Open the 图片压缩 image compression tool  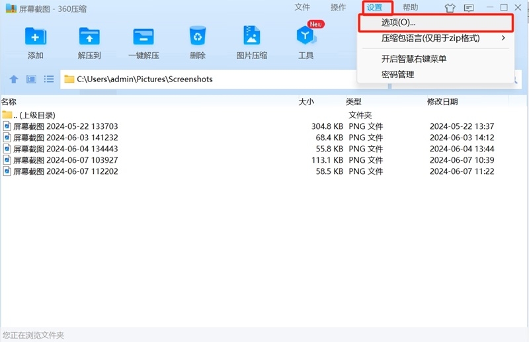(x=252, y=35)
